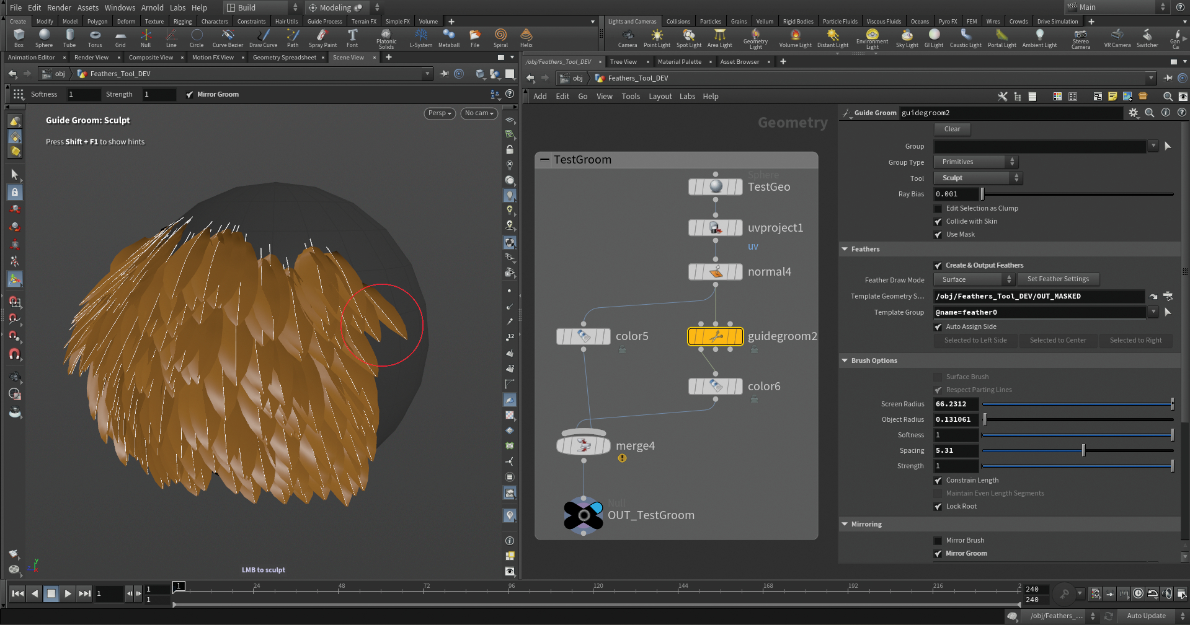This screenshot has height=625, width=1190.
Task: Click the L-System shelf tool
Action: (x=421, y=38)
